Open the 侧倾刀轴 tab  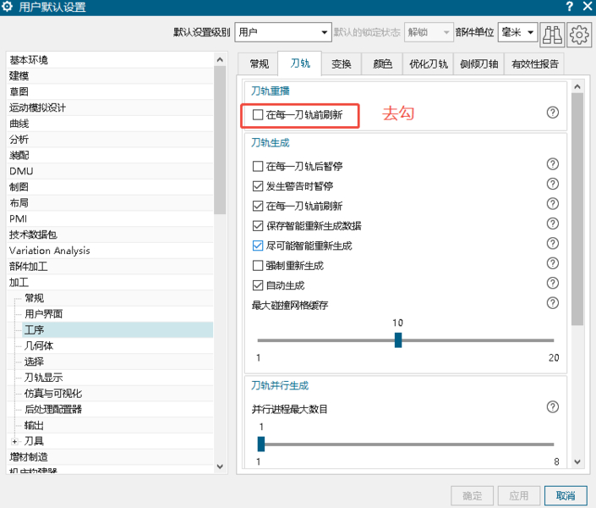click(x=479, y=64)
